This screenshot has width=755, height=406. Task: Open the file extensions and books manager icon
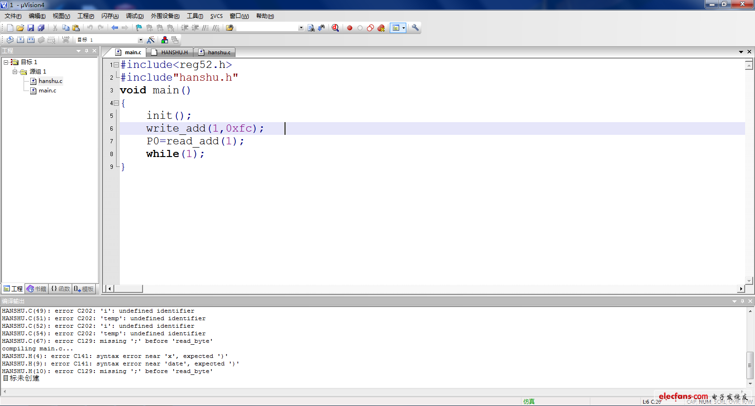(x=165, y=40)
